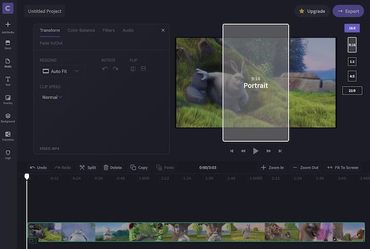Click Fit To Screen button

[343, 167]
